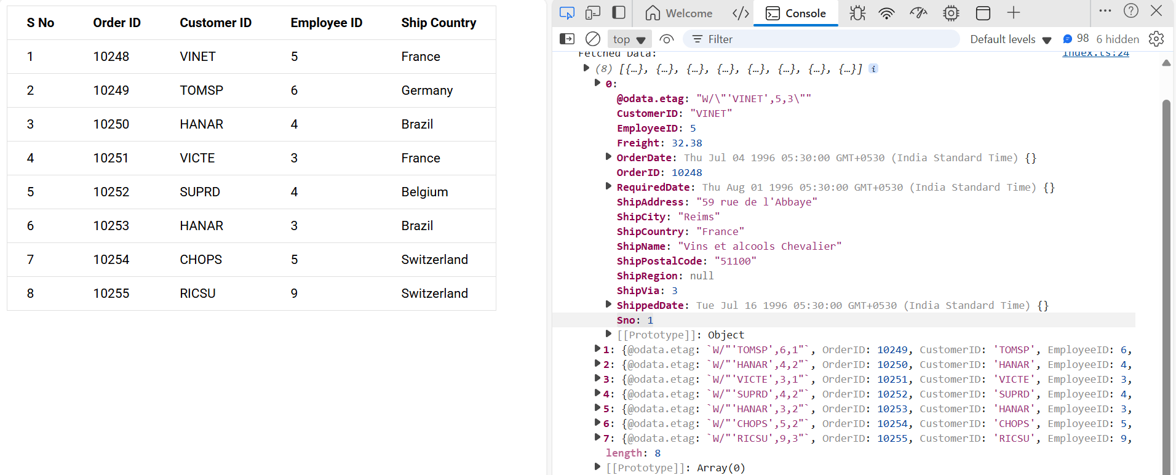Image resolution: width=1176 pixels, height=475 pixels.
Task: Switch to the Welcome tab
Action: (x=679, y=13)
